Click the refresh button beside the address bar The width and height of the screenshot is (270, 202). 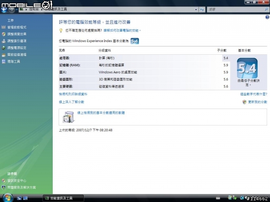click(202, 10)
